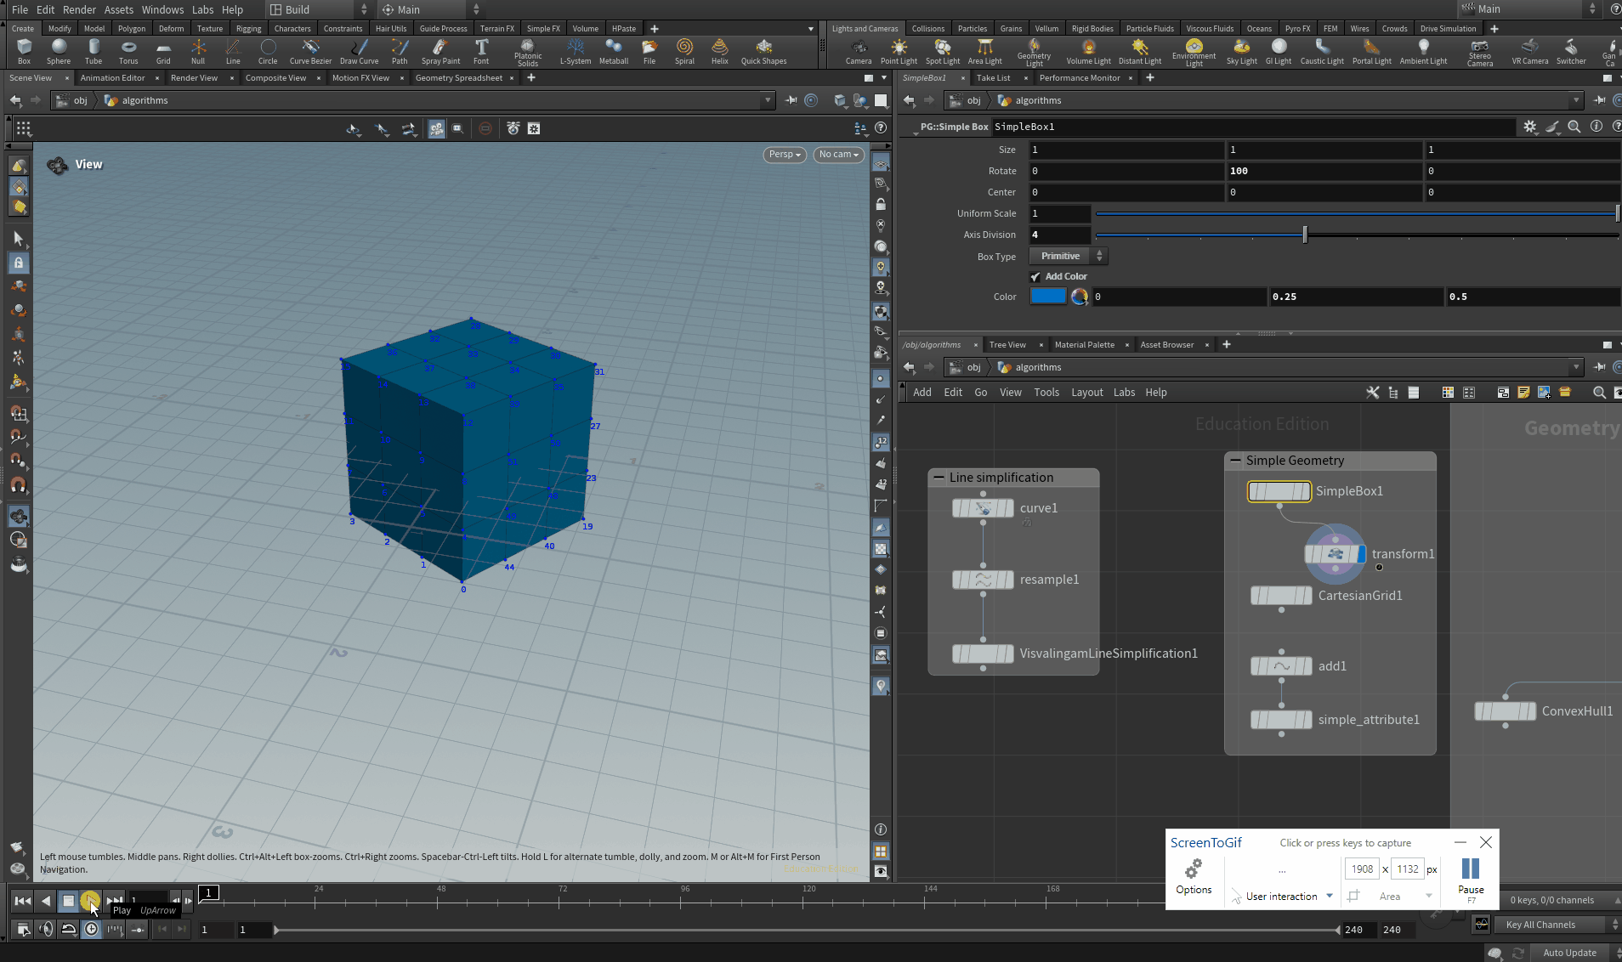Click the Axis Division input field

[1059, 235]
